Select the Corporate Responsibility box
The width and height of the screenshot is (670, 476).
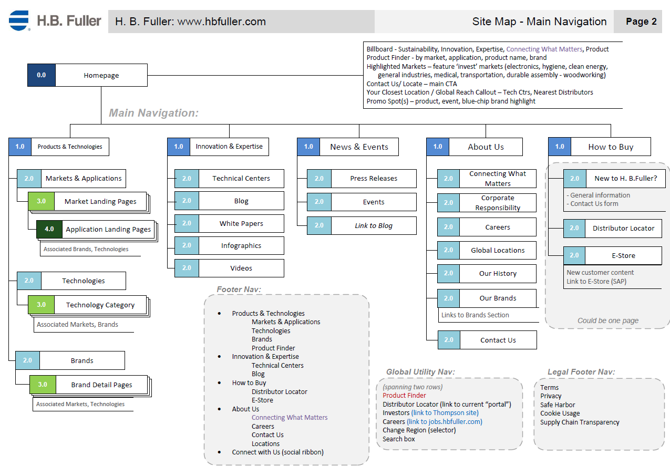(487, 203)
